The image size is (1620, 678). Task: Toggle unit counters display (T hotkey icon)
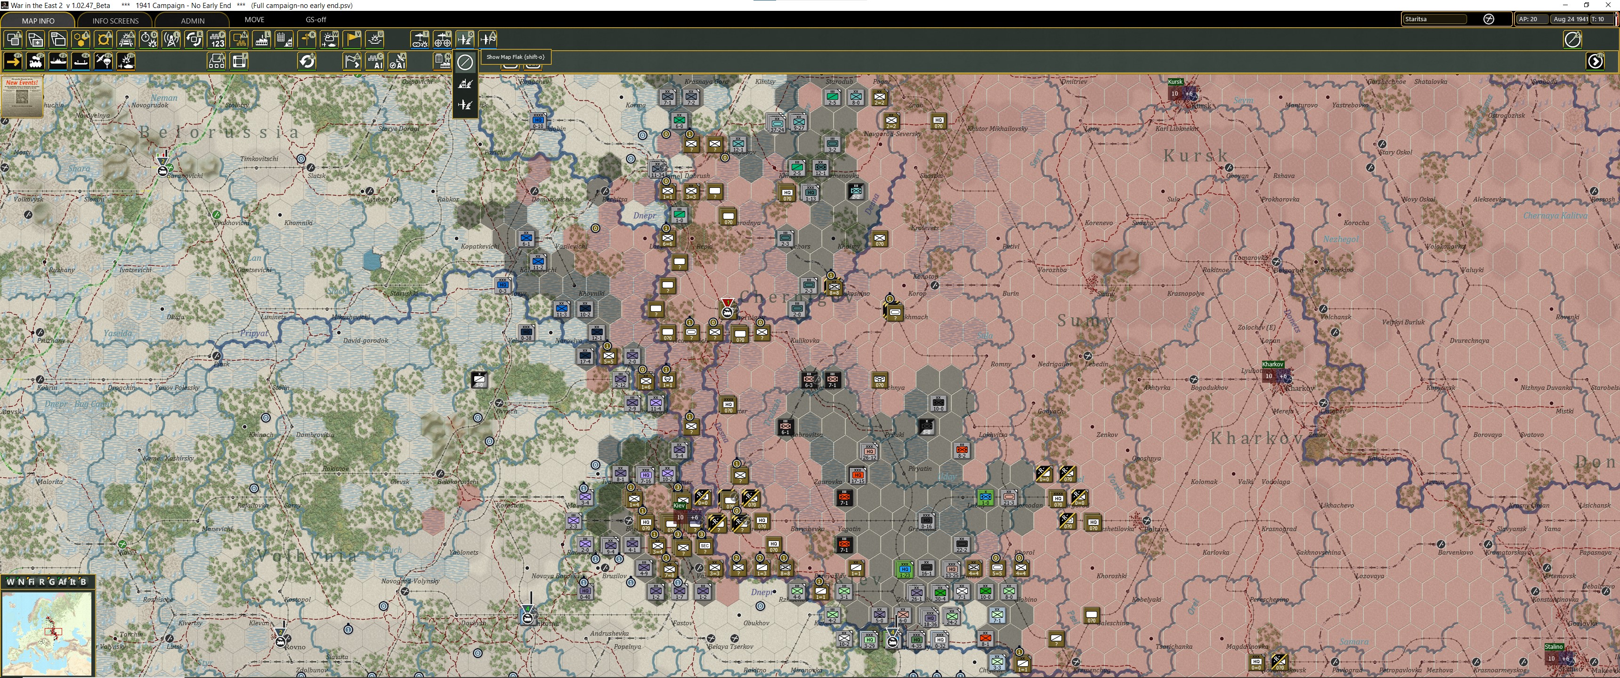(x=13, y=40)
